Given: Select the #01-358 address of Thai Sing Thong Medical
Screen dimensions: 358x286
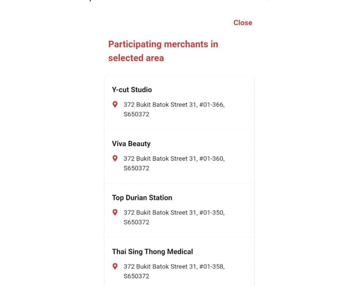Looking at the screenshot, I should 174,272.
